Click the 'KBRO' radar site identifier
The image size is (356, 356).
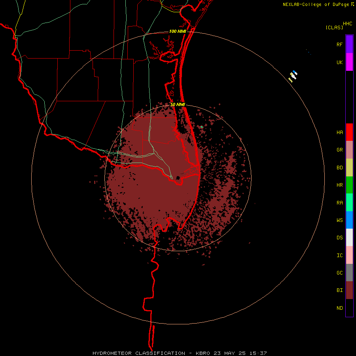click(x=203, y=353)
